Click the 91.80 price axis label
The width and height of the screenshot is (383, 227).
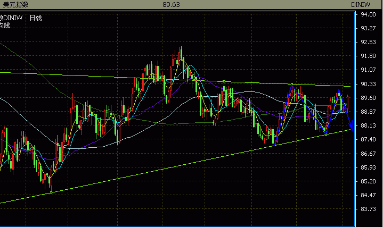pyautogui.click(x=368, y=56)
